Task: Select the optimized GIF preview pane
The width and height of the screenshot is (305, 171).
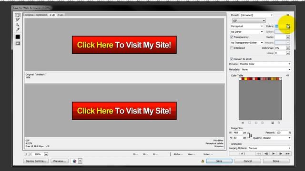Action: 124,111
